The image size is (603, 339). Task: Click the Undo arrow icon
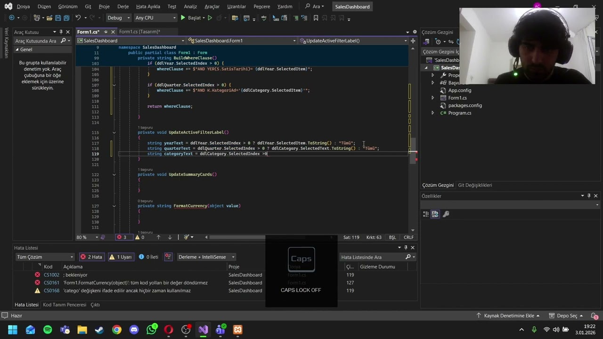click(78, 18)
